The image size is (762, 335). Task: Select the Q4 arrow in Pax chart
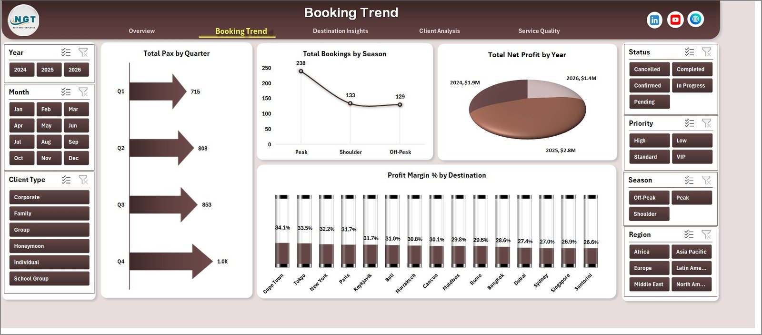coord(171,261)
